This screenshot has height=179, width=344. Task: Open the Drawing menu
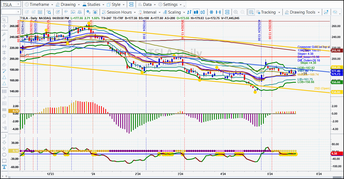pyautogui.click(x=68, y=5)
